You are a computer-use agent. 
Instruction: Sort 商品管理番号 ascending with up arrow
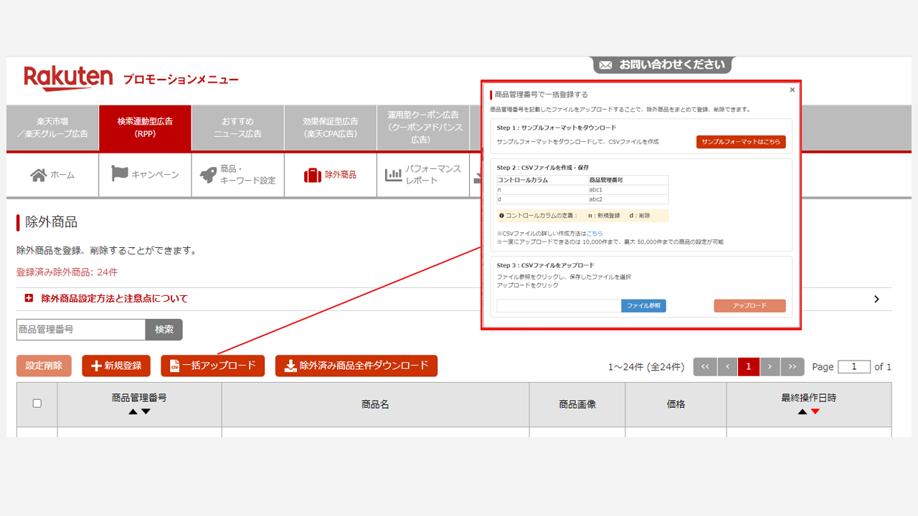[133, 411]
